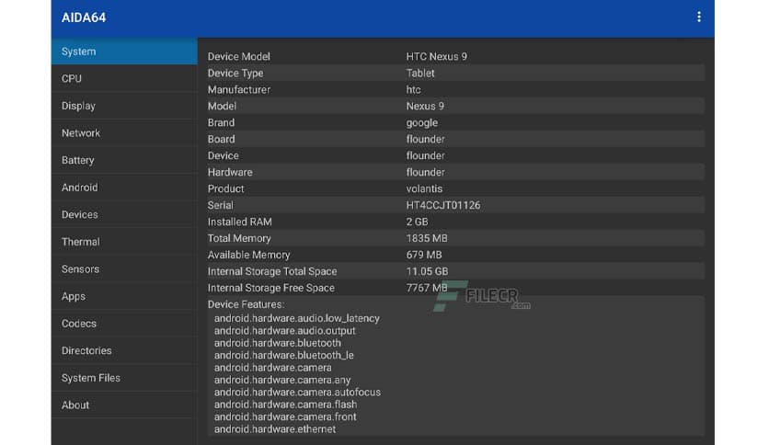Select the android.hardware.bluetooth feature line
Screen dimensions: 769x445
point(278,343)
